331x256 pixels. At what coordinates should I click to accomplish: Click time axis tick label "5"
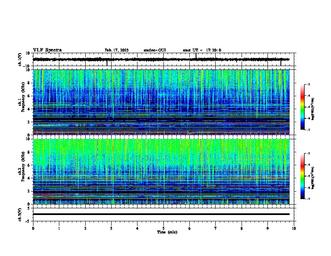tap(163, 228)
